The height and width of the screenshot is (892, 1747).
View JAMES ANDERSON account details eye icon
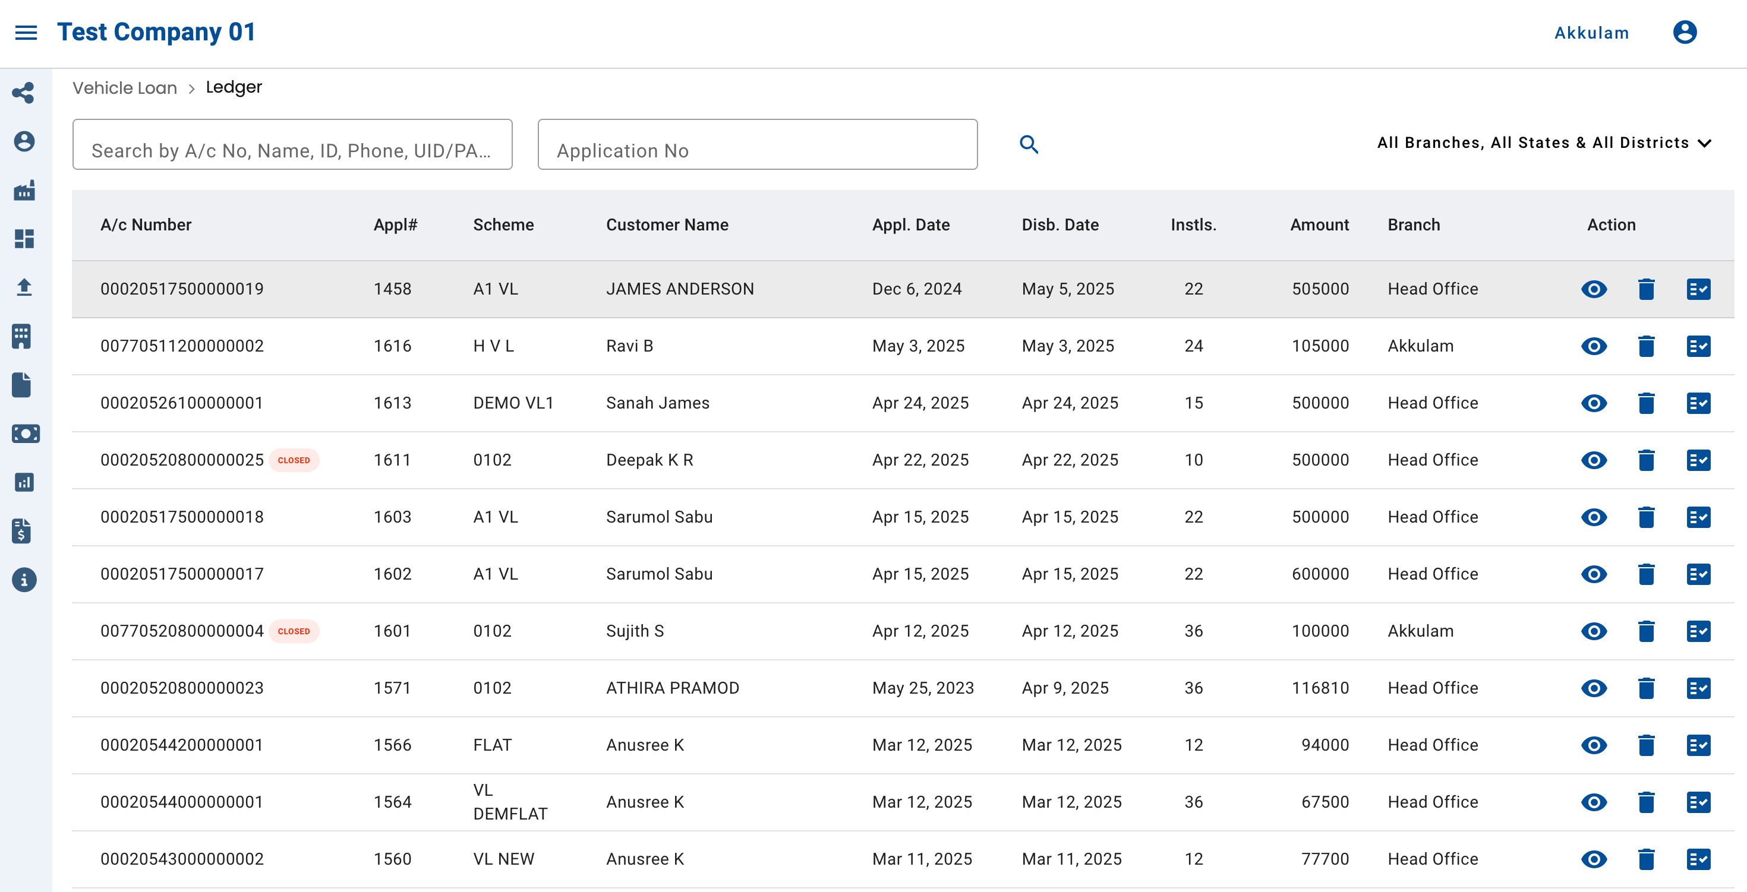(x=1594, y=289)
